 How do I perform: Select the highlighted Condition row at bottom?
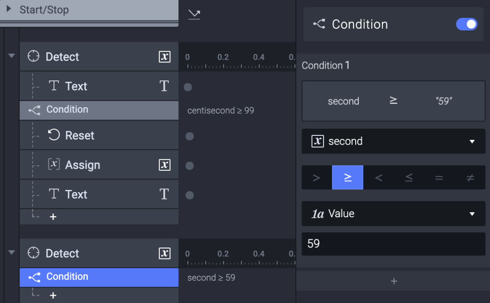click(x=99, y=277)
